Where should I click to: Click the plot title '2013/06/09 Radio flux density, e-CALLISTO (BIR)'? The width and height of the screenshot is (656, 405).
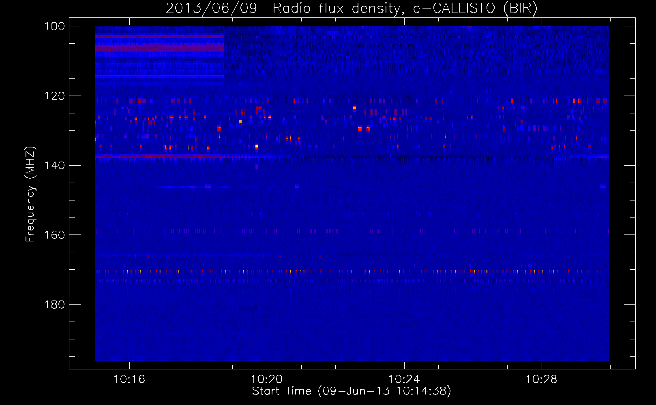[x=352, y=8]
